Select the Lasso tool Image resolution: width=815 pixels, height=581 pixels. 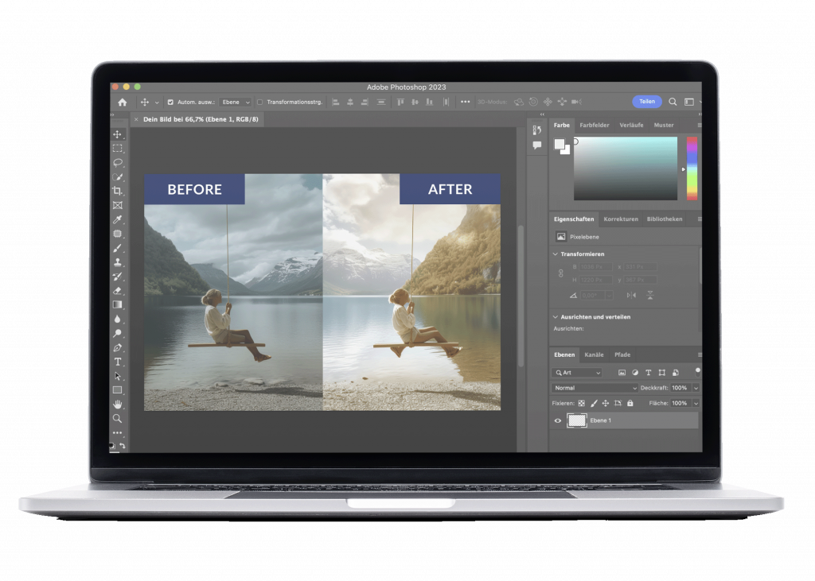pos(118,162)
